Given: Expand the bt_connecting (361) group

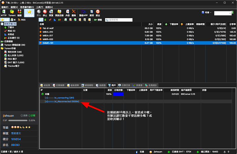Looking at the screenshot, I should coord(46,98).
